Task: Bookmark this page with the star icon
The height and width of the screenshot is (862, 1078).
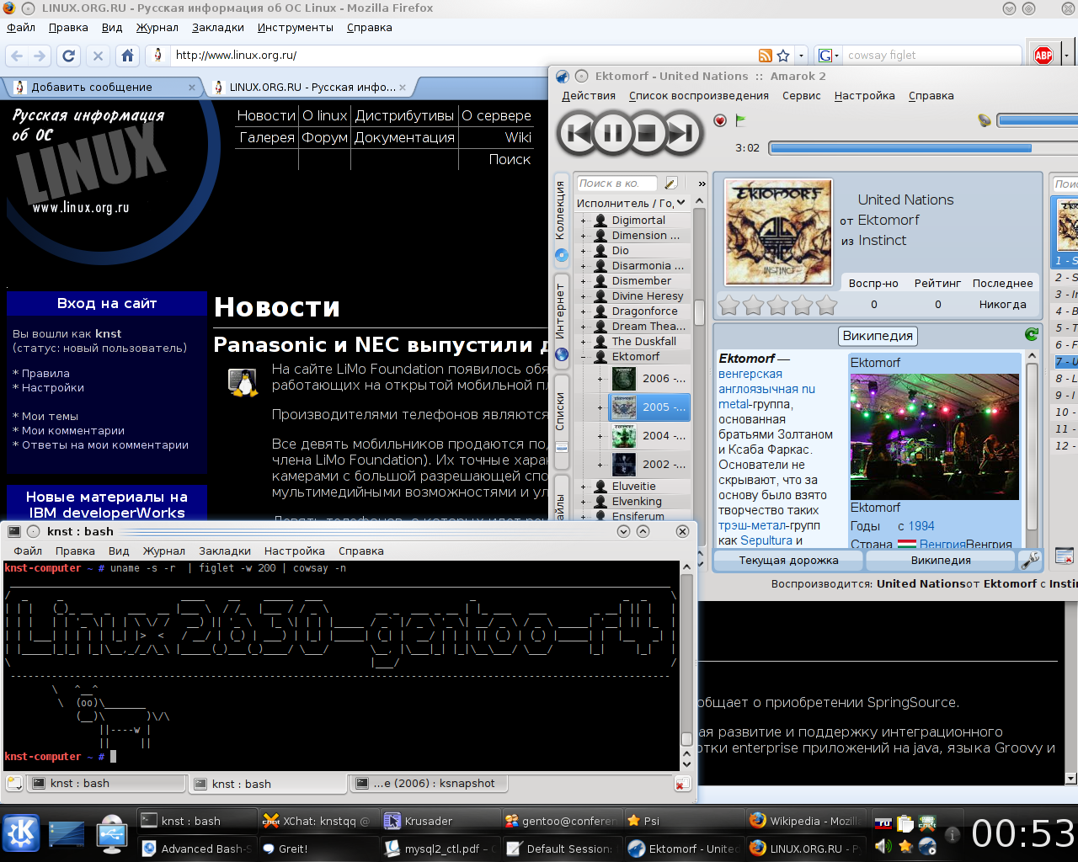Action: tap(783, 56)
